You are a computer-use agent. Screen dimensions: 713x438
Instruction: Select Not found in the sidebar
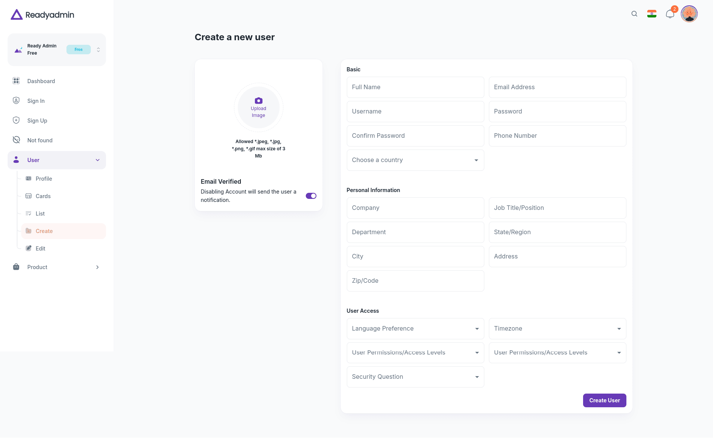click(40, 140)
